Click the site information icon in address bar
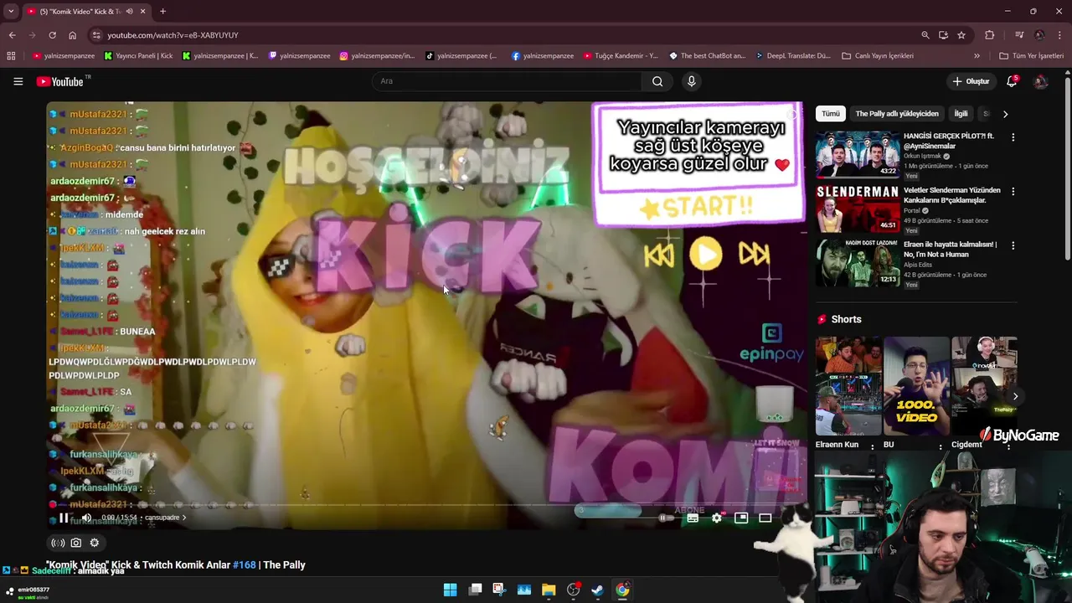Viewport: 1072px width, 603px height. (96, 35)
